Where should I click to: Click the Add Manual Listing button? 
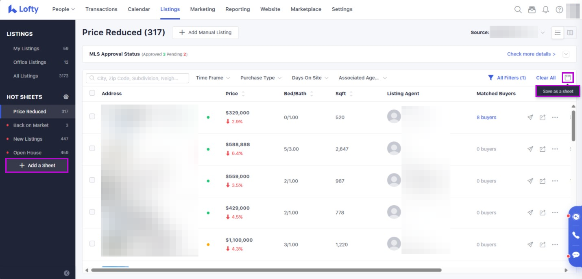point(205,32)
